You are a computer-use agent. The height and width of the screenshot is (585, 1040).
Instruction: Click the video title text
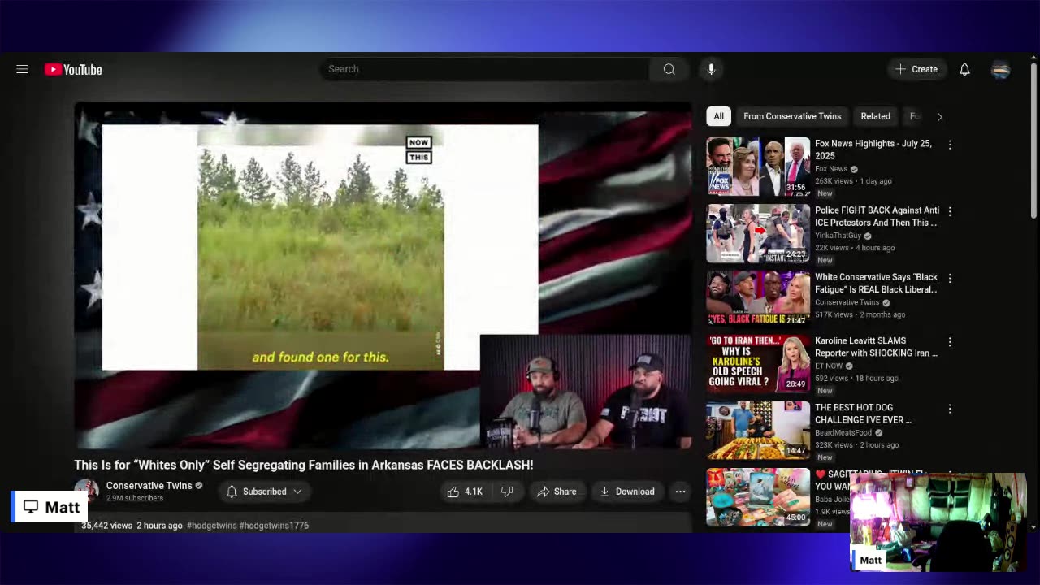pos(304,465)
